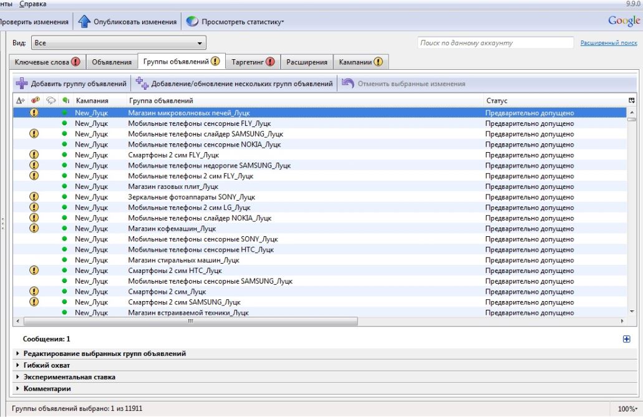
Task: Click the Сообщения: 1 label
Action: (x=46, y=339)
